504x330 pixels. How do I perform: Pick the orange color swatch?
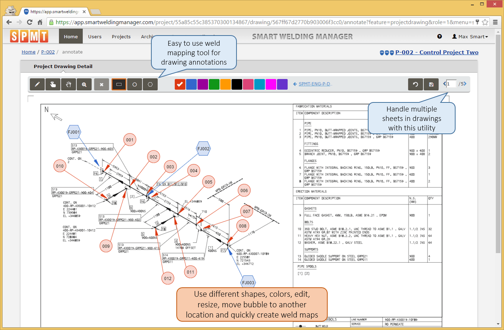pos(226,84)
